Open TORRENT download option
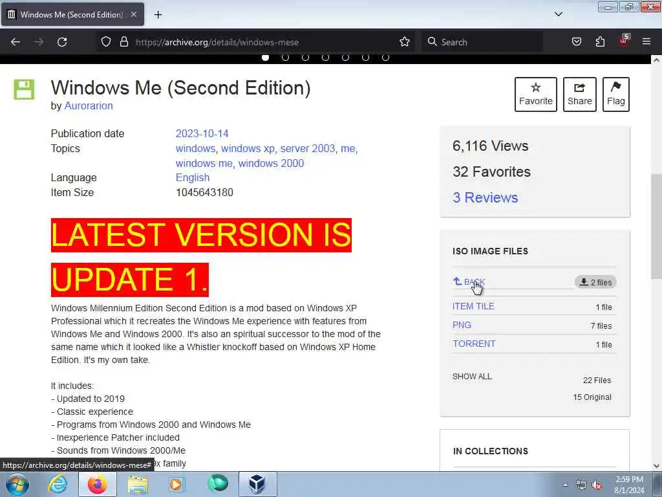This screenshot has height=497, width=662. (474, 344)
